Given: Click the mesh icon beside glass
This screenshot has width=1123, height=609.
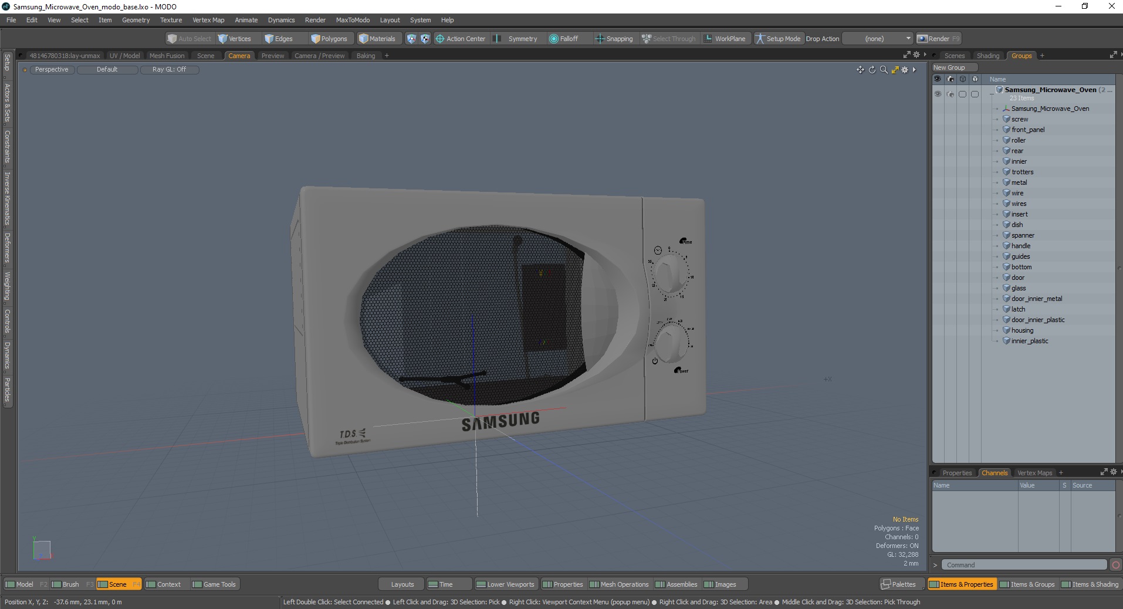Looking at the screenshot, I should (1006, 288).
